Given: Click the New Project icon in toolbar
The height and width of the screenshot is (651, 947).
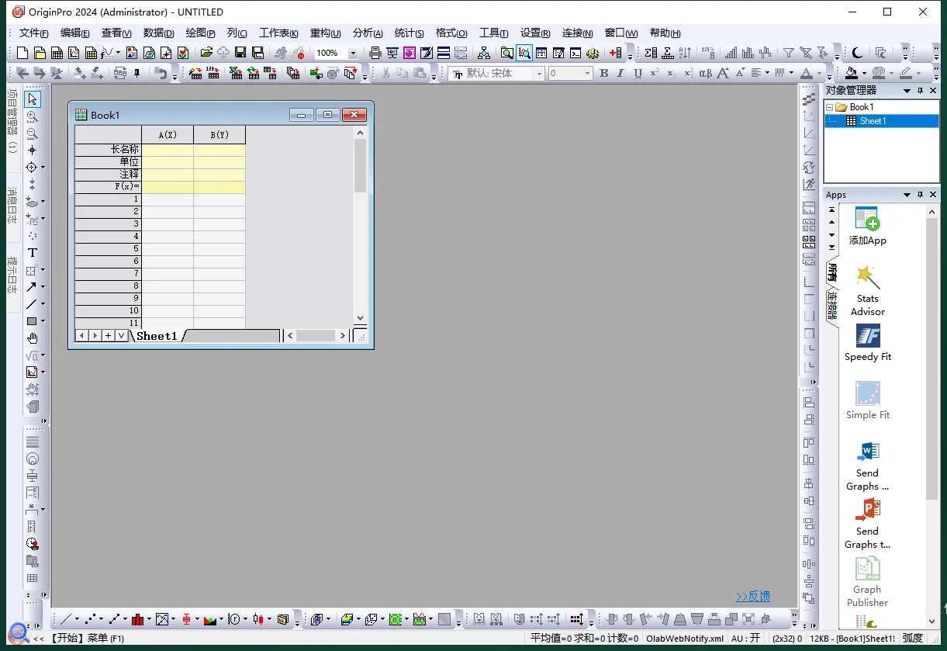Looking at the screenshot, I should (22, 53).
